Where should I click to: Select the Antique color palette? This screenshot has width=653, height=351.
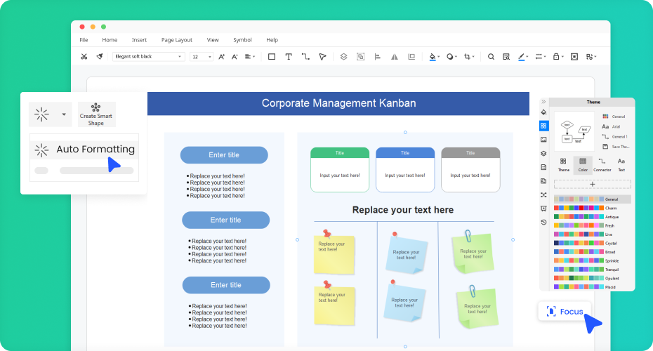[586, 217]
